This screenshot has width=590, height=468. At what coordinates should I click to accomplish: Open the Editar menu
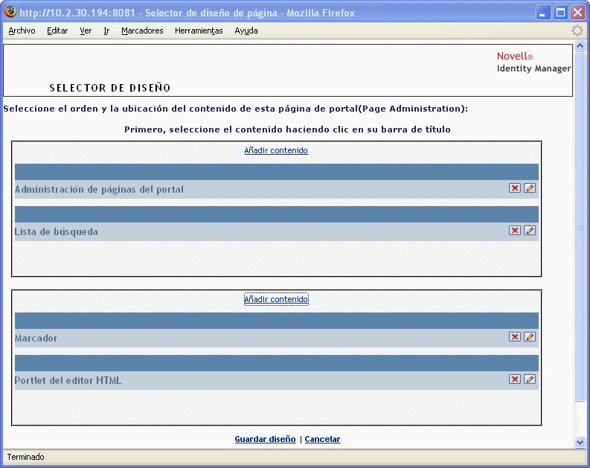click(x=57, y=31)
